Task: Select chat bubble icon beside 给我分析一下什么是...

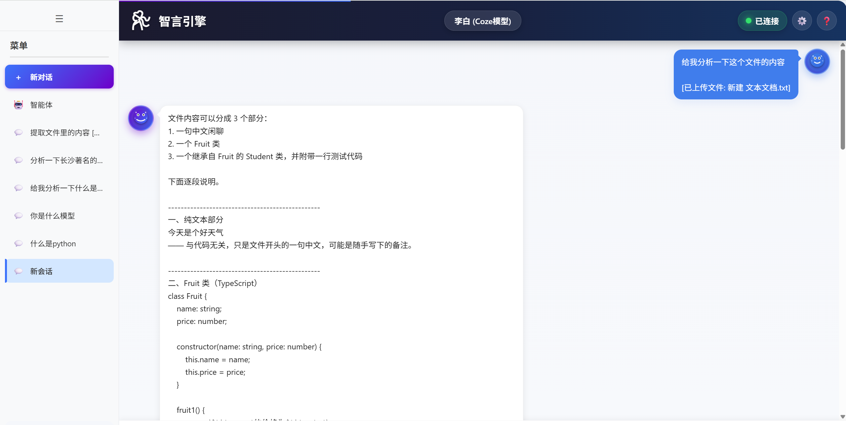Action: tap(19, 188)
